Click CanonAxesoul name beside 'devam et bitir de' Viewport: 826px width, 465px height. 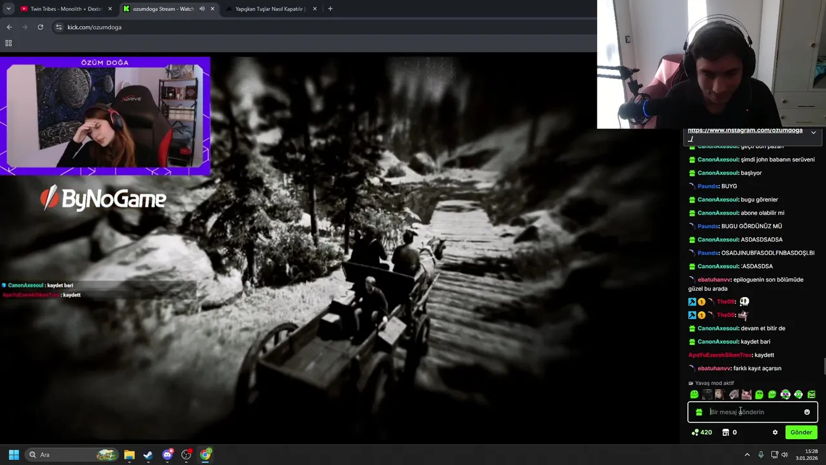point(718,329)
